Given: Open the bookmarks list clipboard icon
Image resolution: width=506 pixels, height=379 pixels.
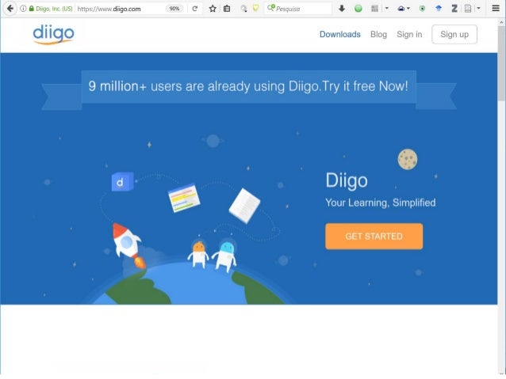Looking at the screenshot, I should click(227, 9).
